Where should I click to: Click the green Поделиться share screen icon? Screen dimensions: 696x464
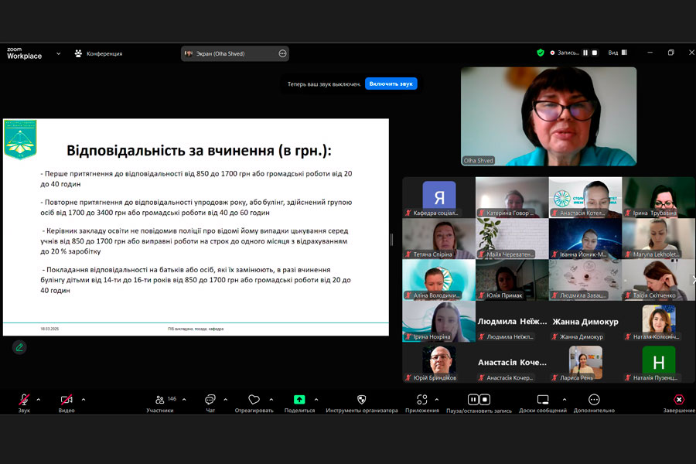point(299,400)
